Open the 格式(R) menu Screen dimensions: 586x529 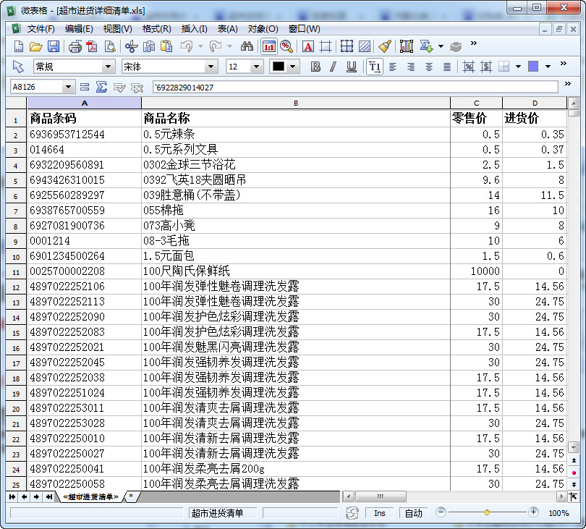pos(156,29)
